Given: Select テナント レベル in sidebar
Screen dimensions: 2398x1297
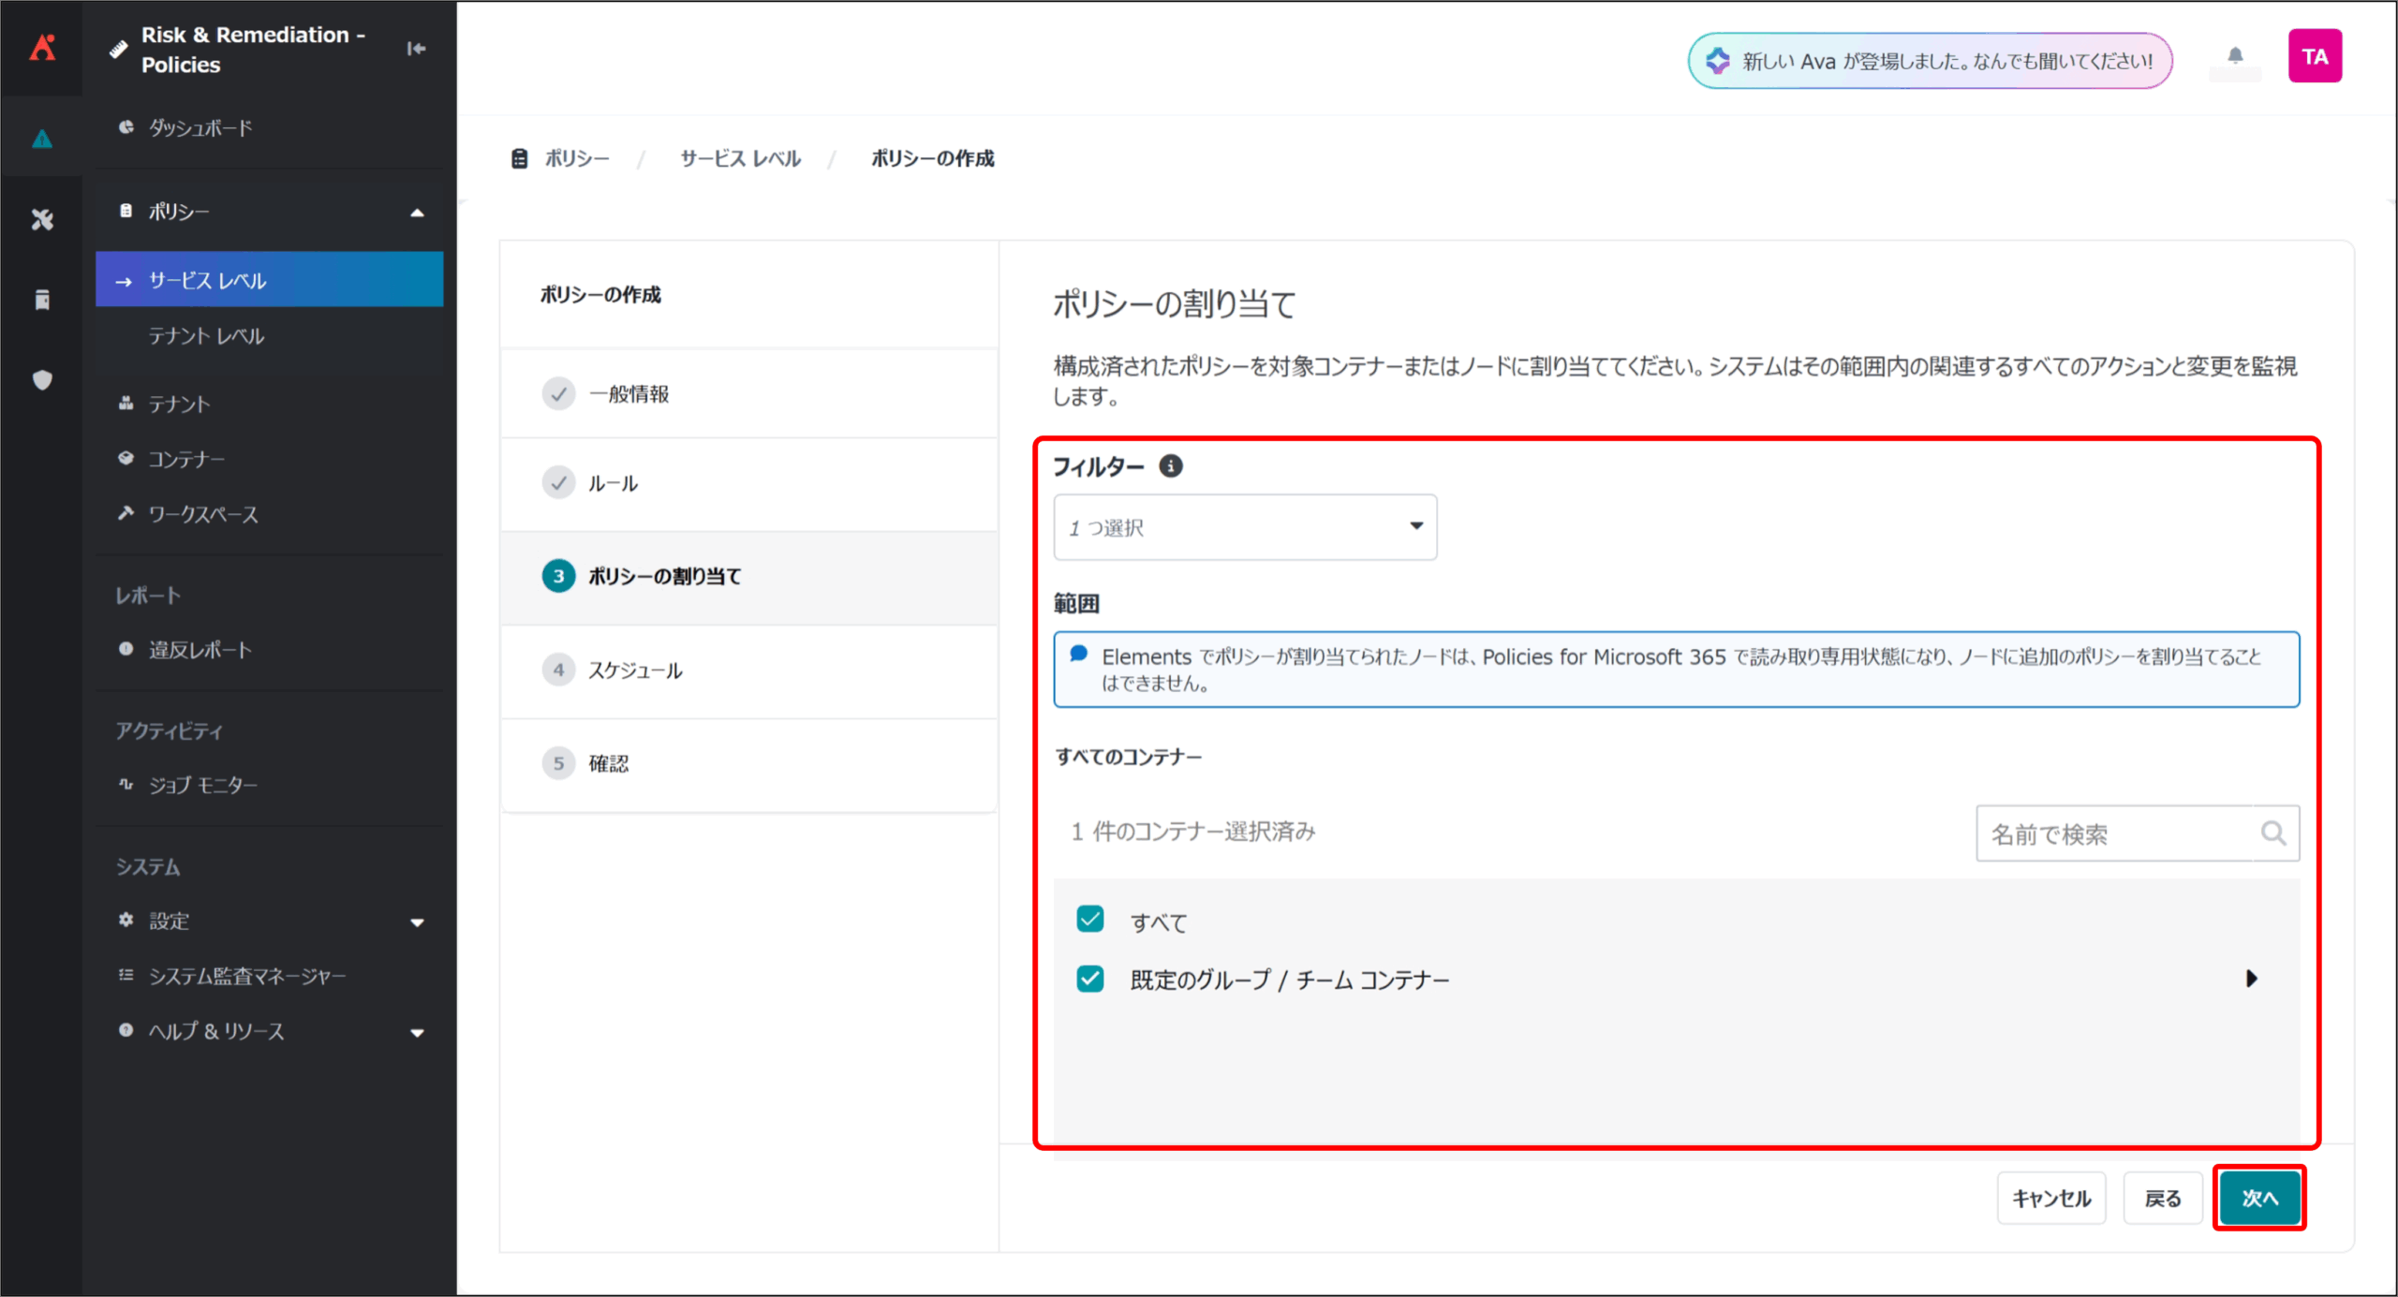Looking at the screenshot, I should coord(207,336).
